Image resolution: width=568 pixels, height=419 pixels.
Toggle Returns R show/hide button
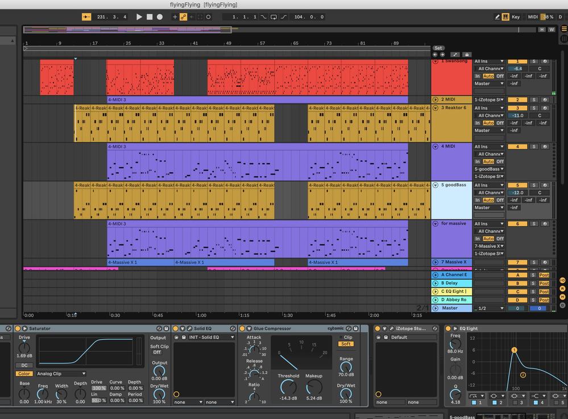[x=562, y=289]
